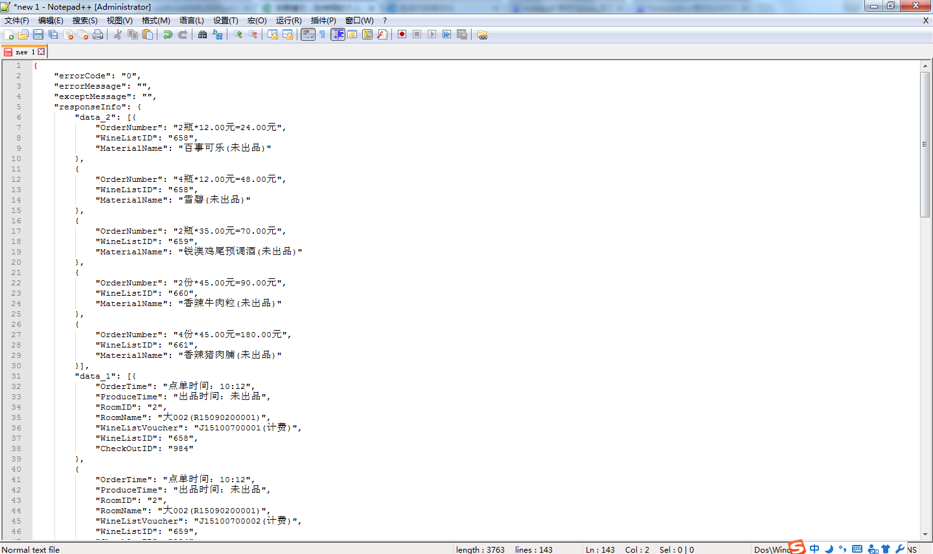Start macro recording with red dot

[x=402, y=34]
